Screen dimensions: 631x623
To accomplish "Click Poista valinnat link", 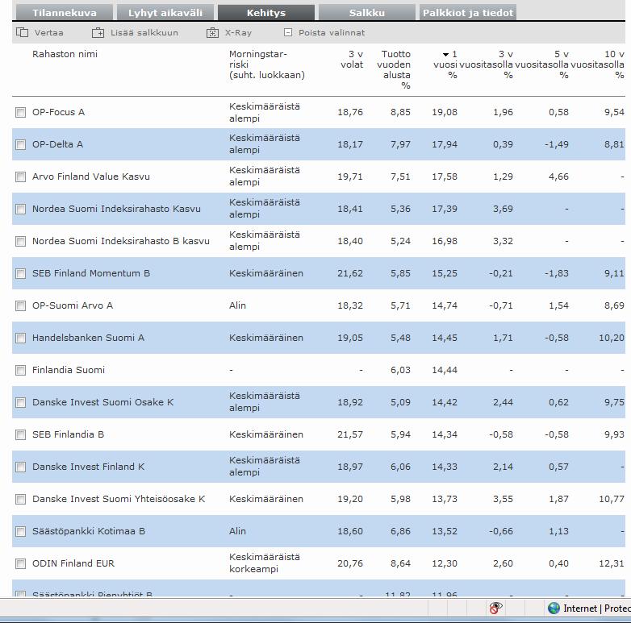I will (332, 32).
